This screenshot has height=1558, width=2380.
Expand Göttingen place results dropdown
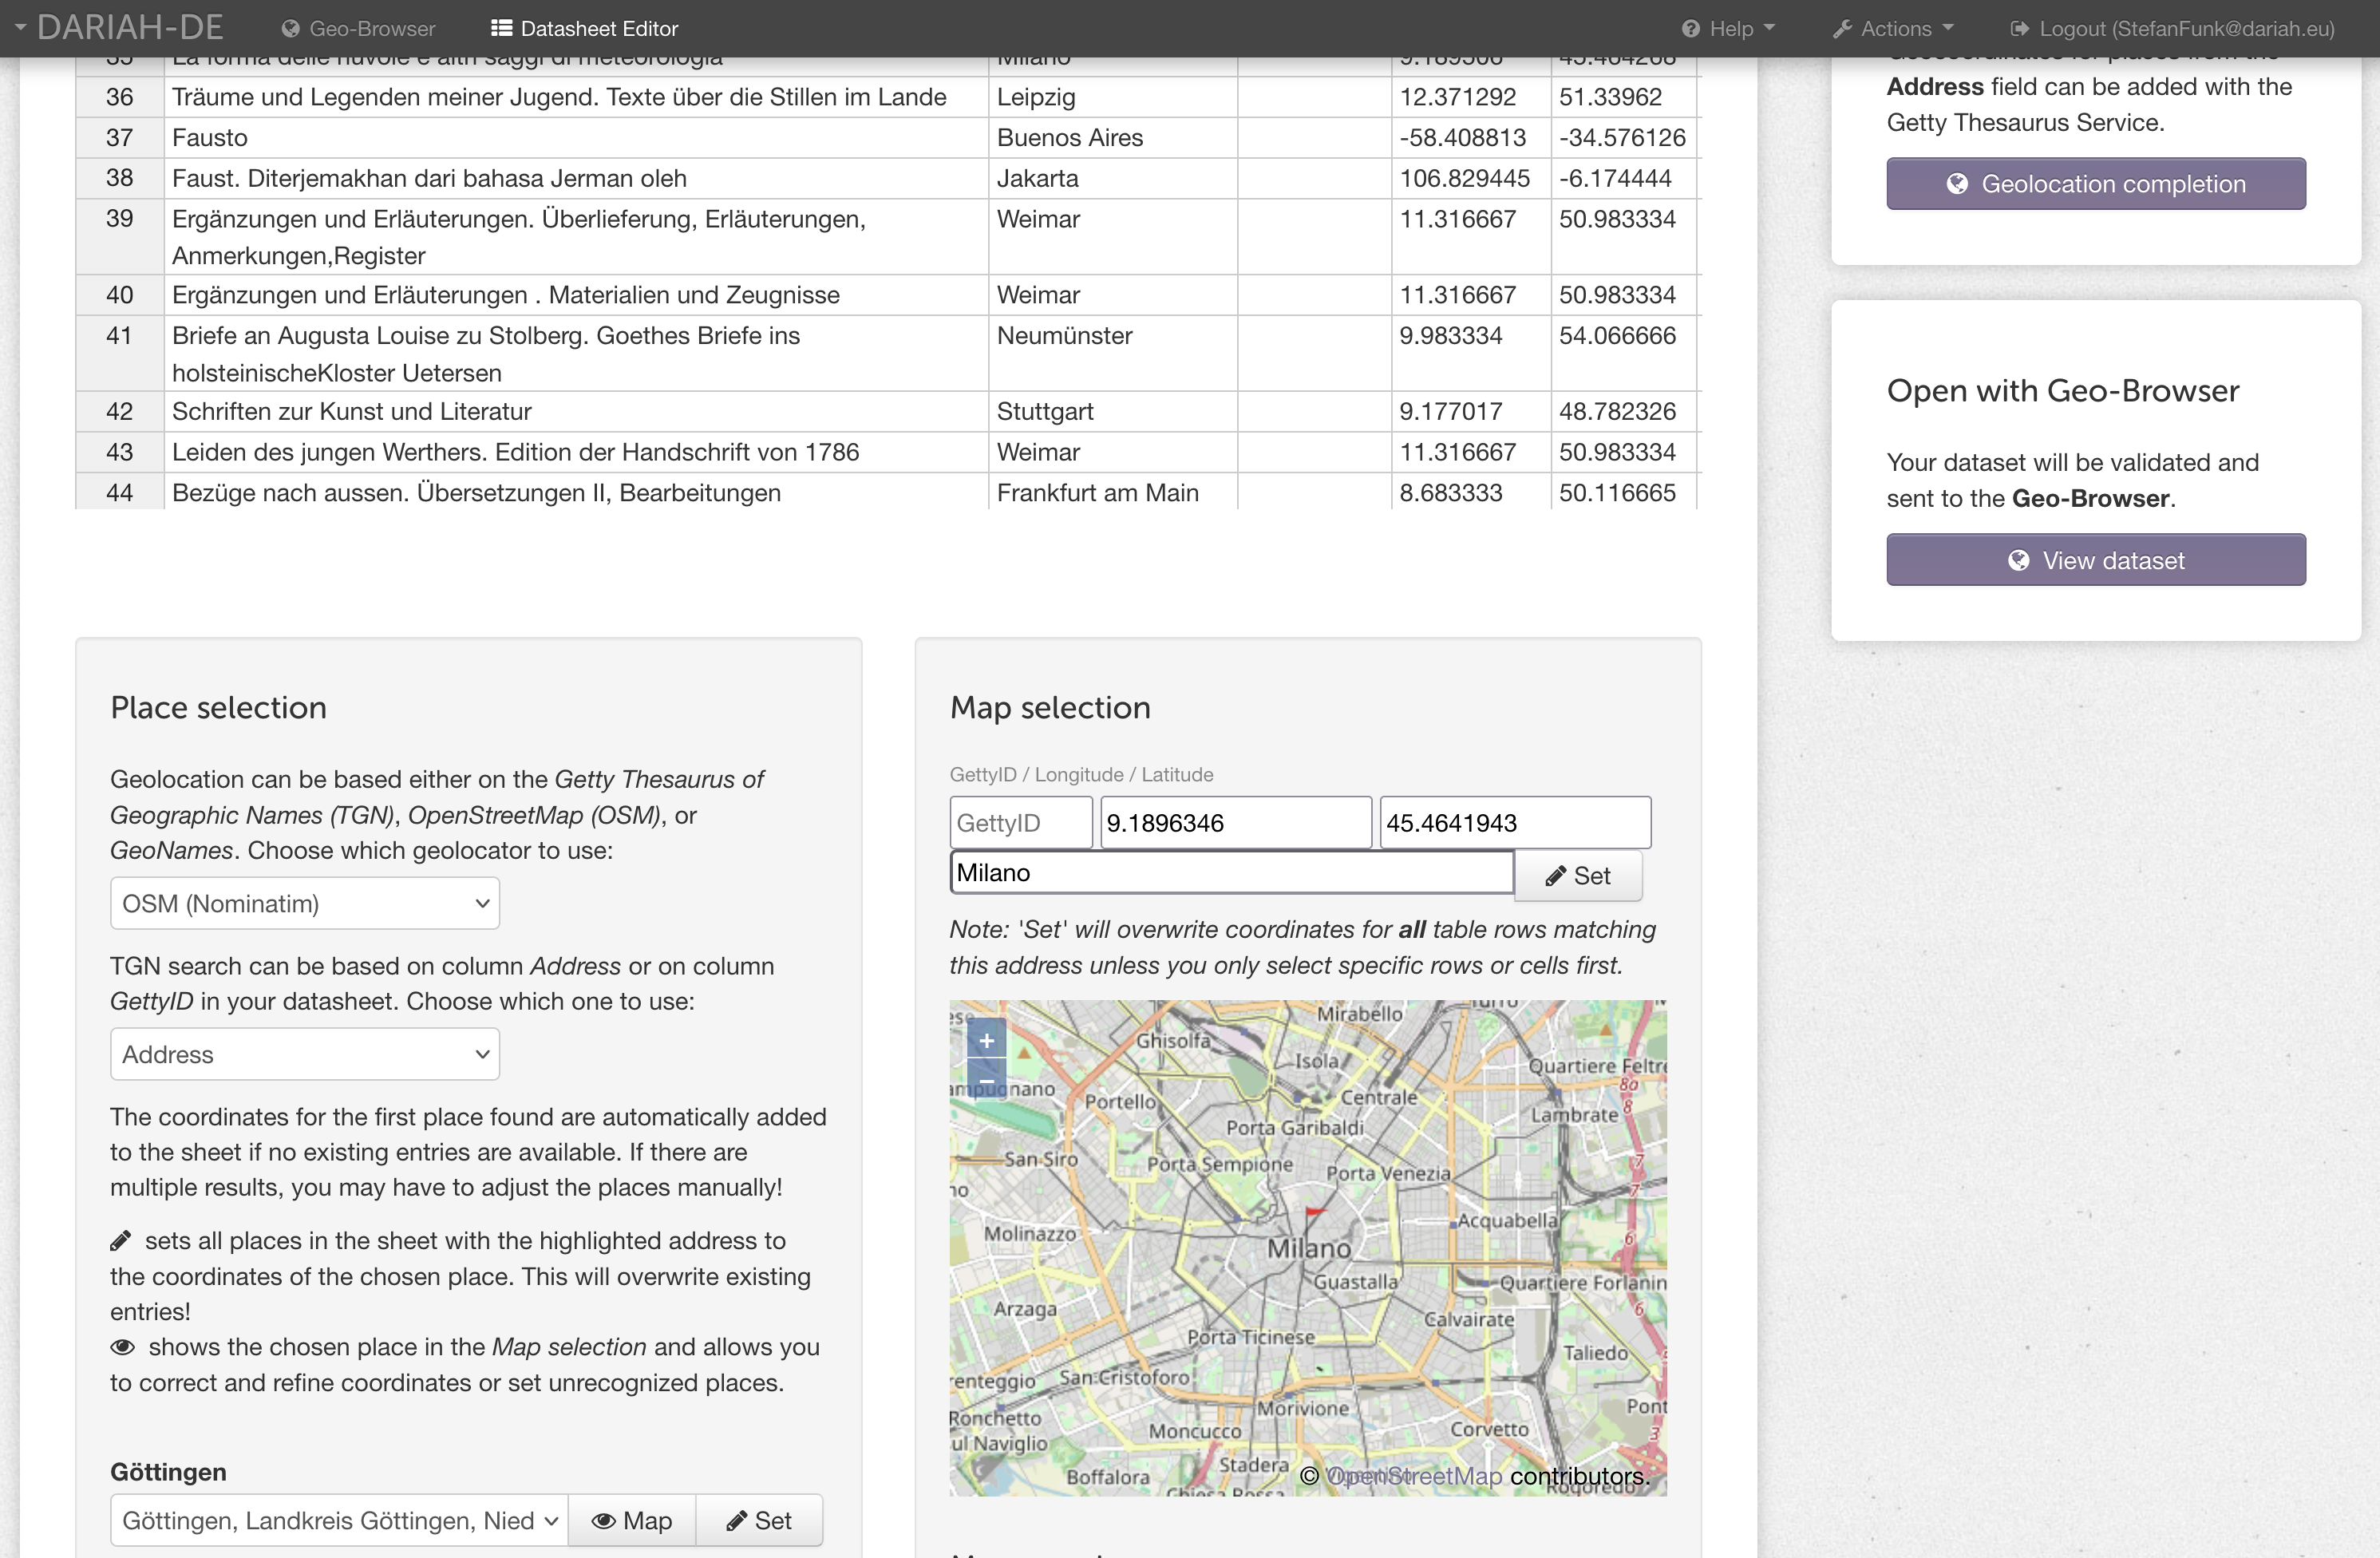point(339,1520)
